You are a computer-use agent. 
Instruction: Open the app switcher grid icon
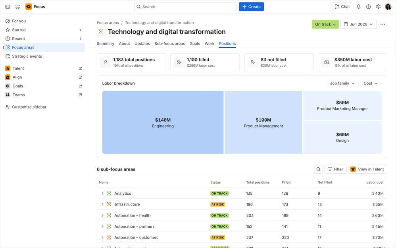[x=17, y=7]
